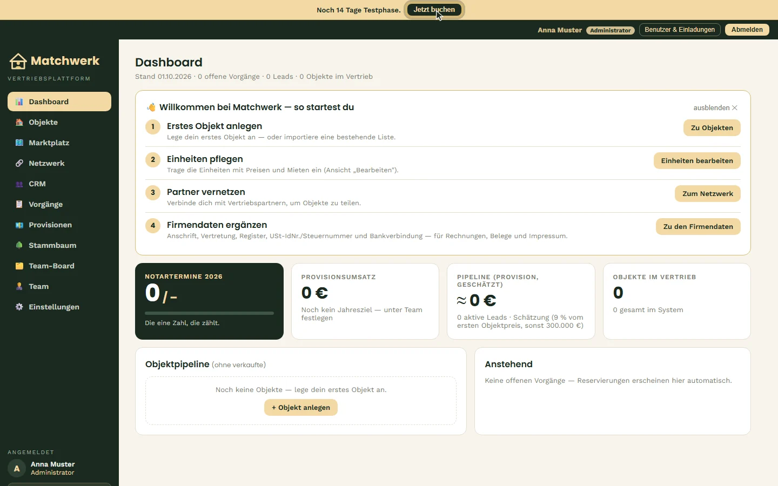Click the Provisionen money icon in sidebar
Viewport: 778px width, 486px height.
click(19, 225)
